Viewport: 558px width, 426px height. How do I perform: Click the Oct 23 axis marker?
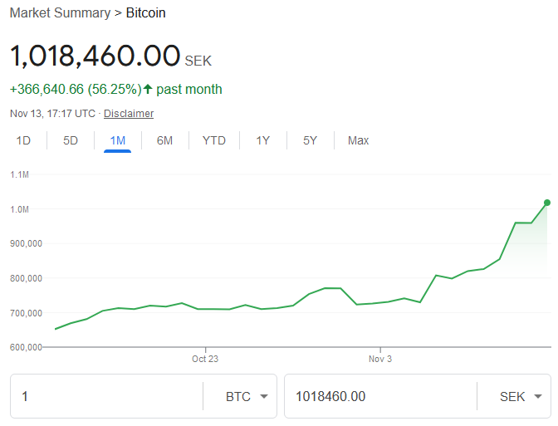(x=205, y=359)
